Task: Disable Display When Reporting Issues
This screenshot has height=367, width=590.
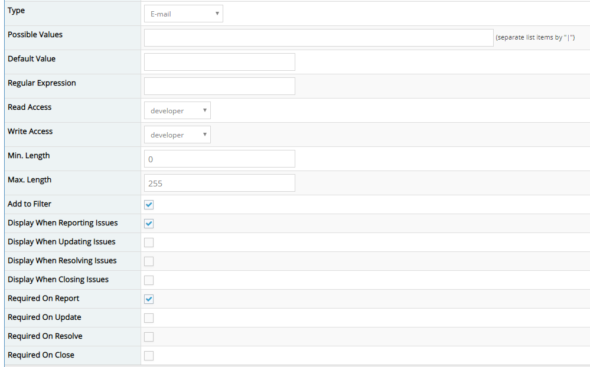Action: 149,224
